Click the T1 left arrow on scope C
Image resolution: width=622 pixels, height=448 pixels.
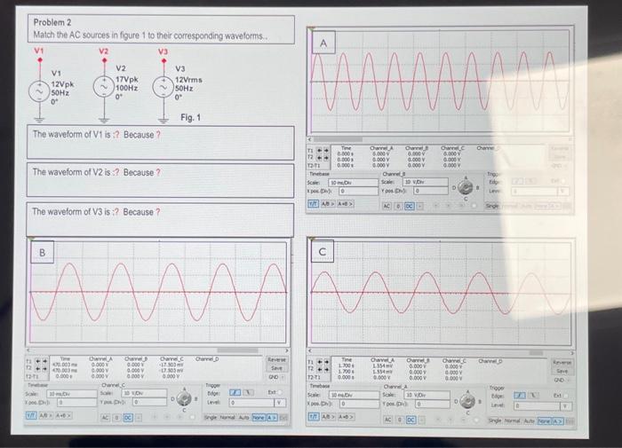click(319, 362)
